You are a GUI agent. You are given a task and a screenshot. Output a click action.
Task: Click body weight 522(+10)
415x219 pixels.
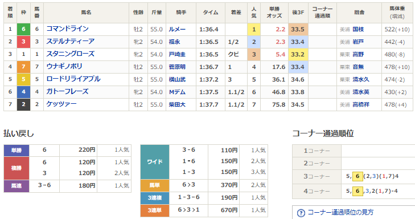click(x=397, y=29)
